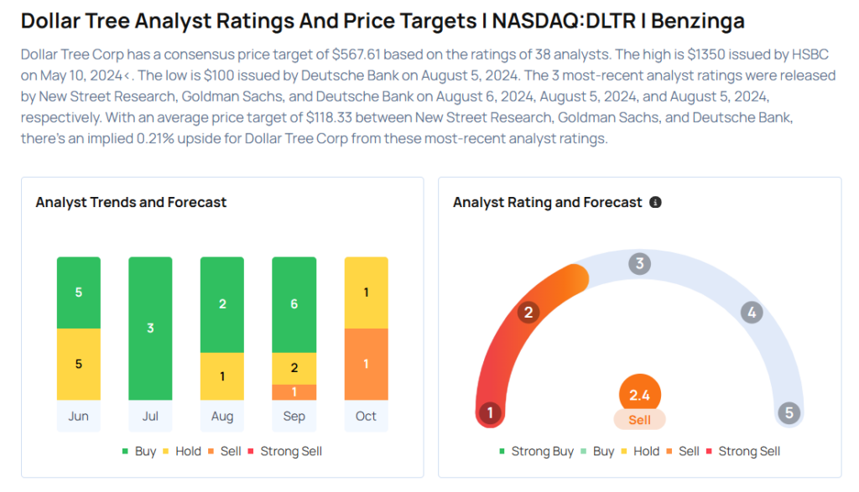The image size is (859, 492).
Task: Click the Strong Sell legend under the gauge
Action: point(742,451)
